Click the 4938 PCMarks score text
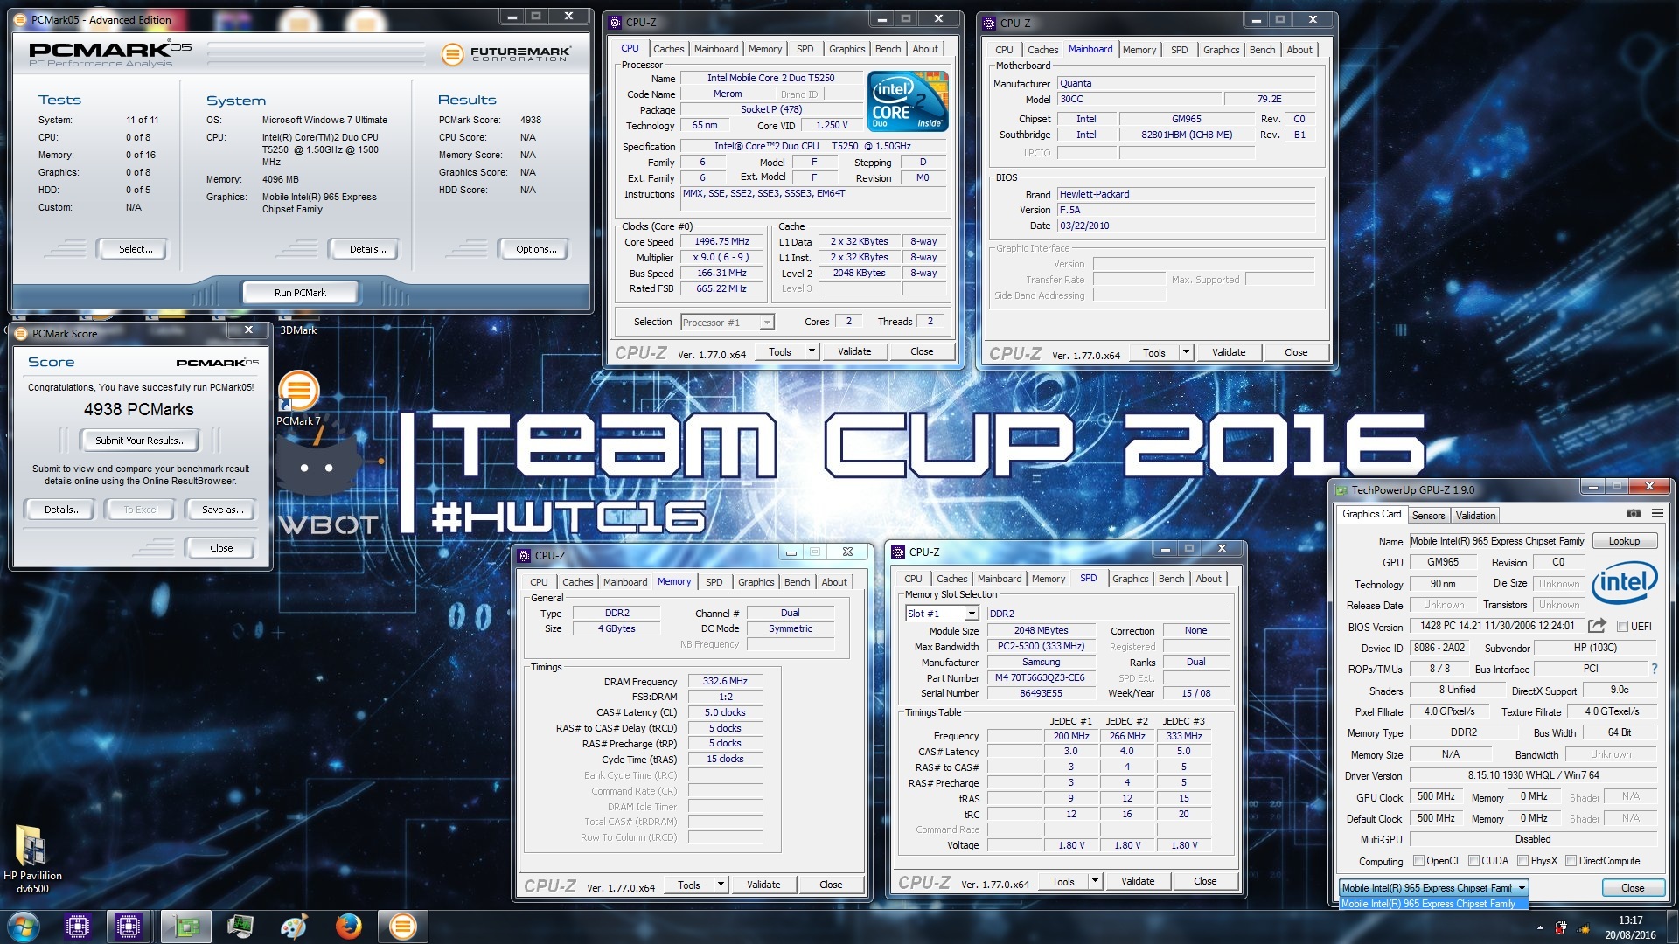The height and width of the screenshot is (944, 1679). pyautogui.click(x=139, y=410)
